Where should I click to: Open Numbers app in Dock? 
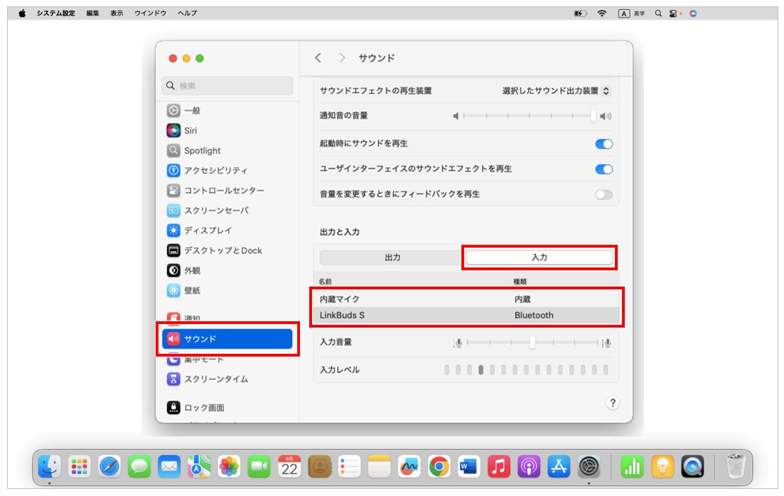(633, 467)
